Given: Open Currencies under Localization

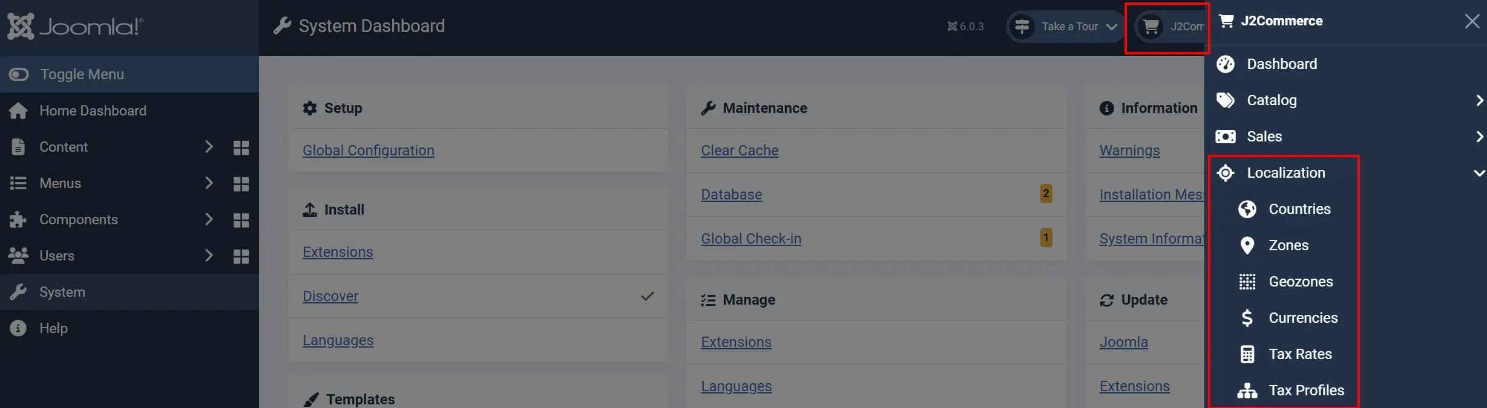Looking at the screenshot, I should pyautogui.click(x=1303, y=318).
